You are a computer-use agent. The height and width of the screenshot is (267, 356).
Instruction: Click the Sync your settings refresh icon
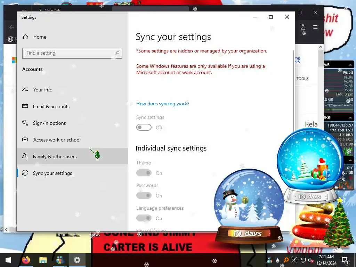(25, 173)
